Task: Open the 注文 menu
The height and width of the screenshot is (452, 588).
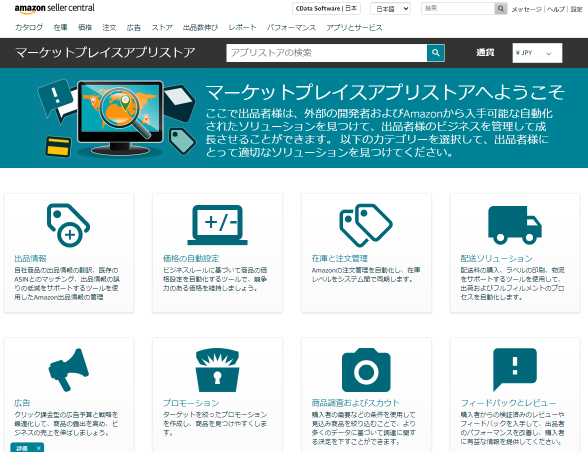Action: [109, 27]
